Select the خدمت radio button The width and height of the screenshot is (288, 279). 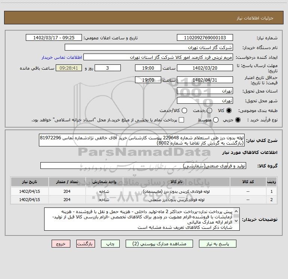(x=209, y=110)
